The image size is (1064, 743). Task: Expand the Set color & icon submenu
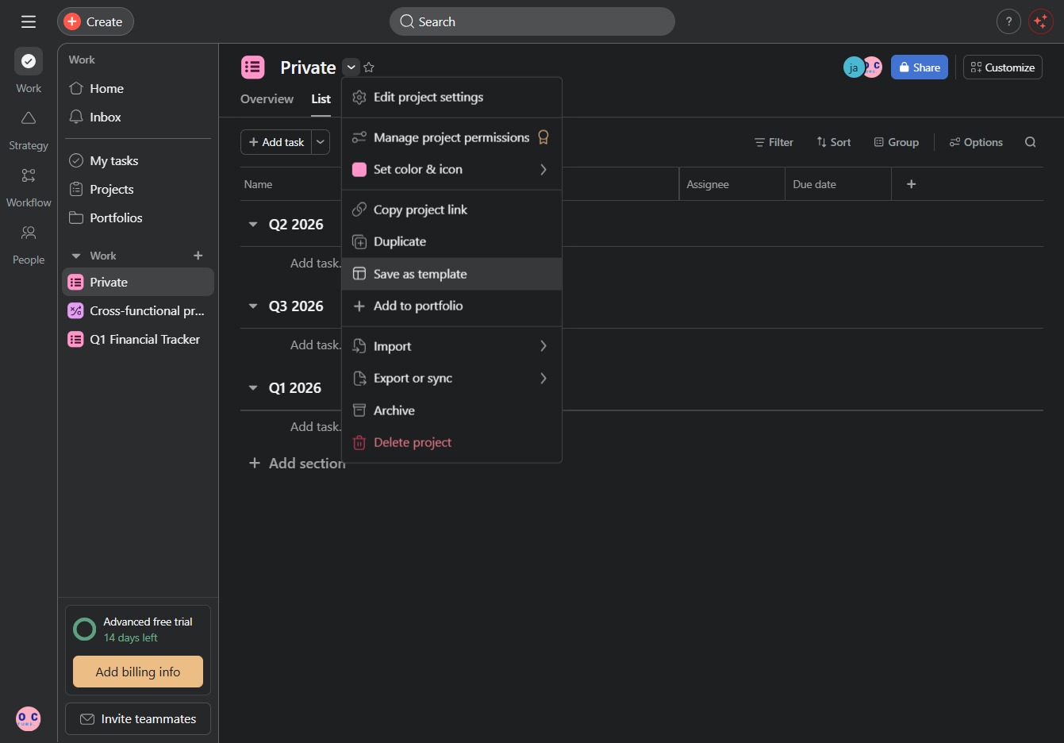coord(543,169)
